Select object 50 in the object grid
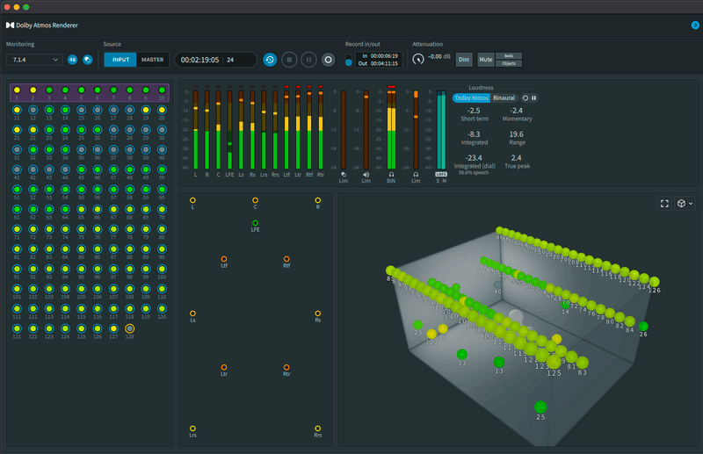The width and height of the screenshot is (703, 454). (x=162, y=169)
